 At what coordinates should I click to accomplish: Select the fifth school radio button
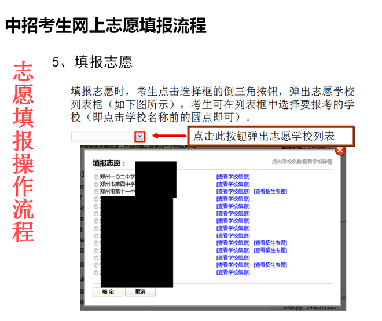(96, 206)
